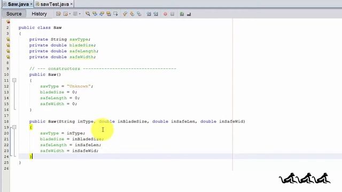
Task: Place cursor on "safeLength = inSafeLen;" line
Action: [71, 145]
